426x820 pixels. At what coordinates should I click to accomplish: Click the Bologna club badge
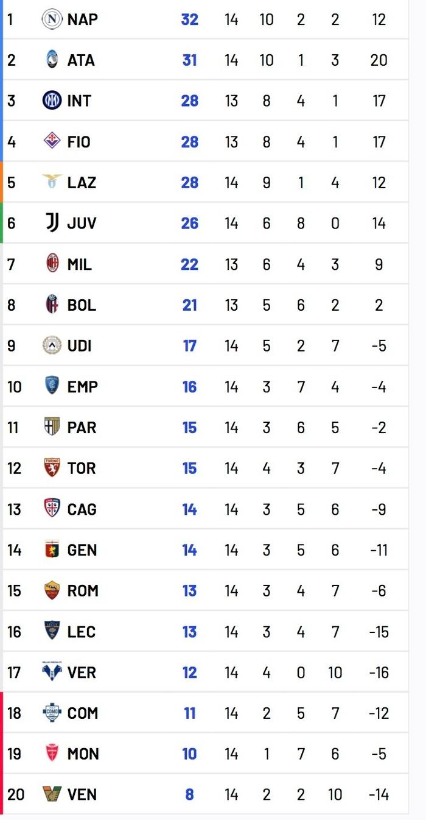tap(52, 305)
